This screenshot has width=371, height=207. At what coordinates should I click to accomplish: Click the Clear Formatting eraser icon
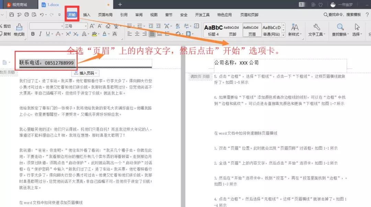(108, 26)
